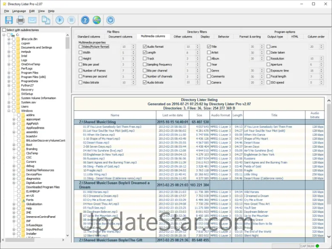332x249 pixels.
Task: Expand the Globalization folder node
Action: [14, 204]
